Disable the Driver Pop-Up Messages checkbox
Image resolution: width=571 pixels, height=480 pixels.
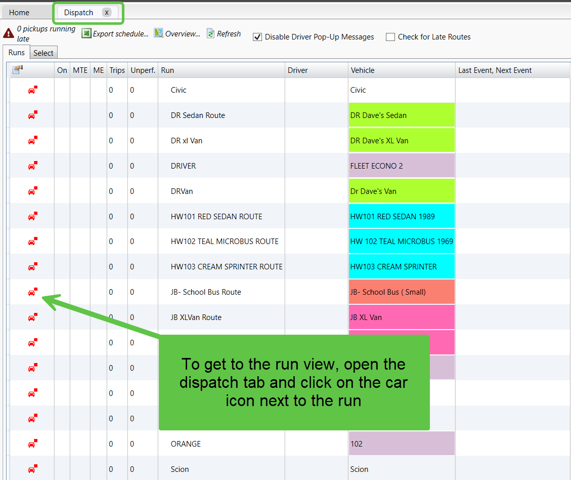(x=257, y=37)
